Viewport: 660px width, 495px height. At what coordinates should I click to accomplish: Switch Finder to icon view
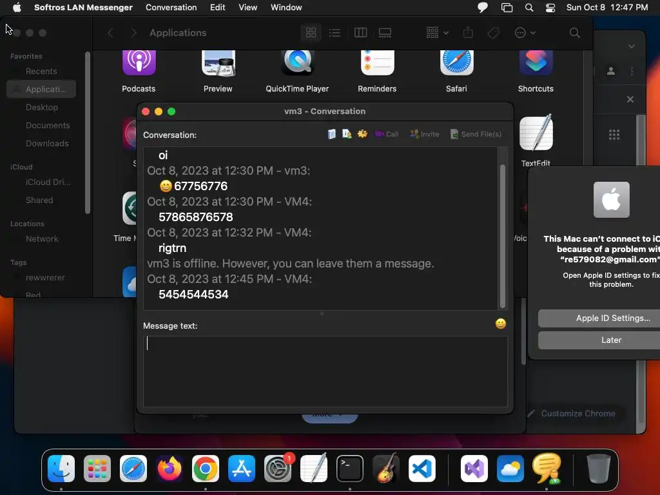[311, 33]
